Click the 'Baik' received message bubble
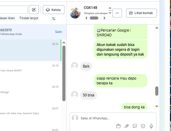Screen dimensions: 171x131 86,66
